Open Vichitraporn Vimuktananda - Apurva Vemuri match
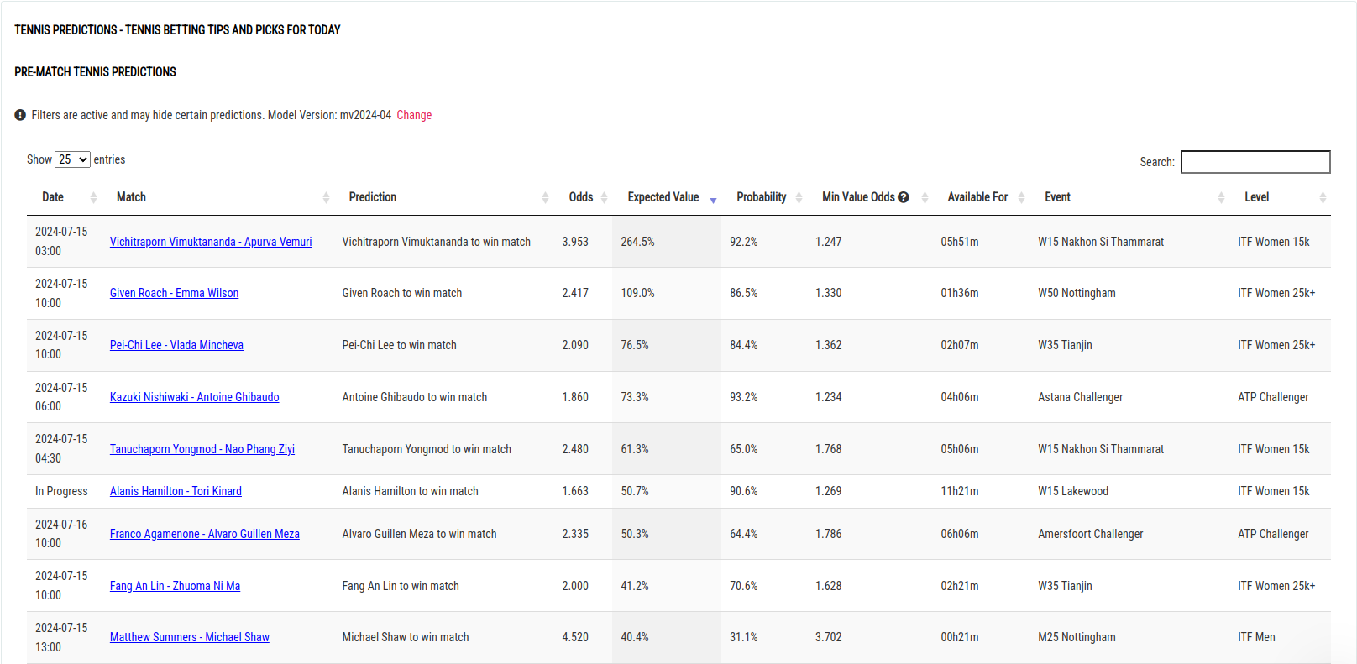 pos(211,242)
